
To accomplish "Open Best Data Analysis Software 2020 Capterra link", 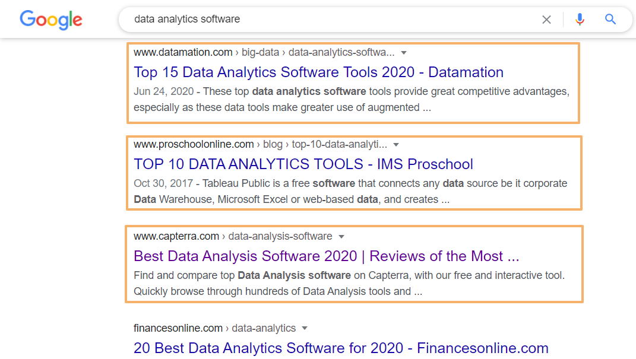I will tap(327, 256).
